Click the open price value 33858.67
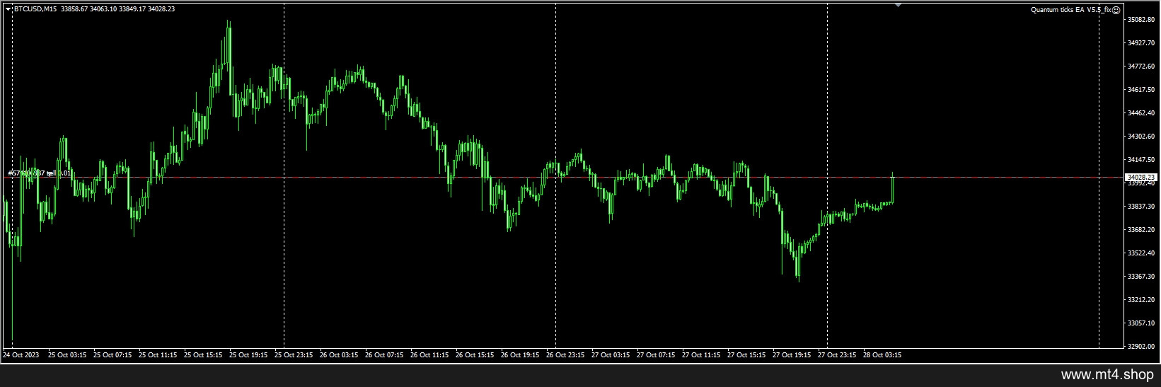Screen dimensions: 1161x387 (74, 9)
